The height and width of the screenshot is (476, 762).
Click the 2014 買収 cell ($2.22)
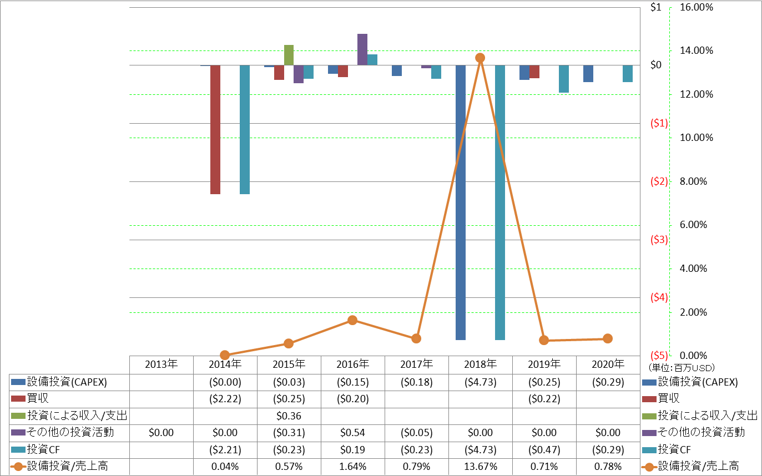click(x=225, y=398)
